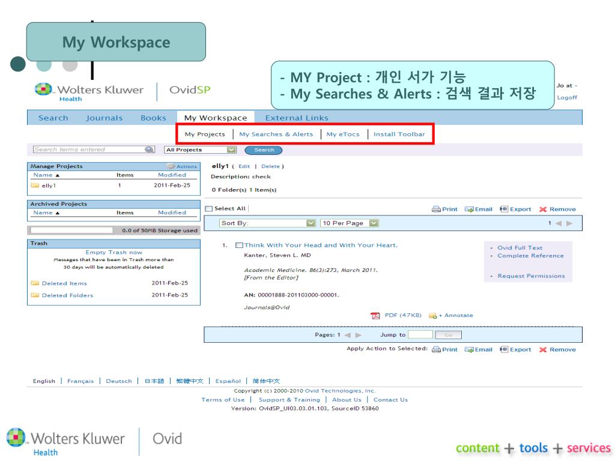This screenshot has width=615, height=461.
Task: Select the elly1 project name
Action: (49, 185)
